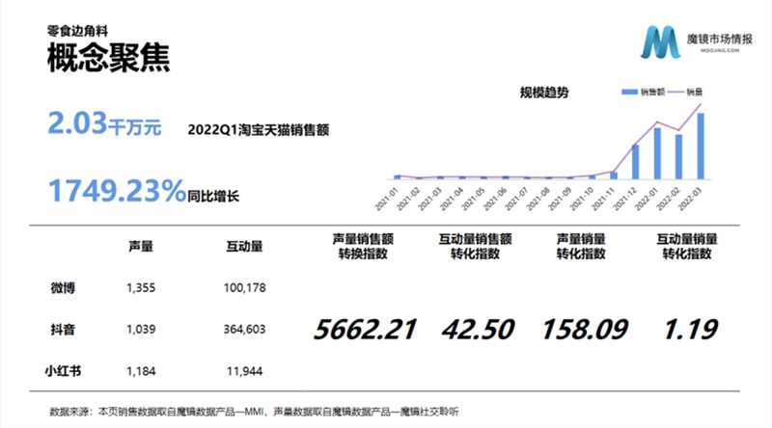The height and width of the screenshot is (428, 772).
Task: Click the 声量销售额转换指数 header
Action: 363,246
